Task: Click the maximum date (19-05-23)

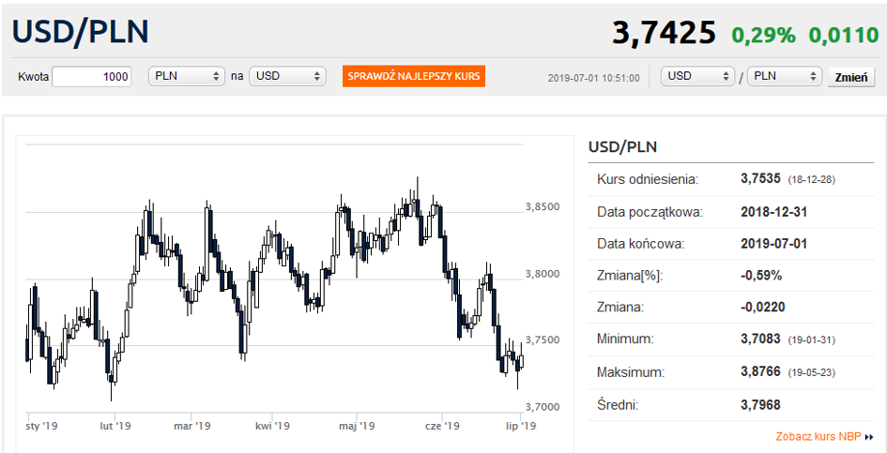Action: point(811,372)
